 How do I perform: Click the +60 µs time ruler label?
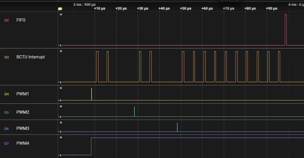click(207, 8)
